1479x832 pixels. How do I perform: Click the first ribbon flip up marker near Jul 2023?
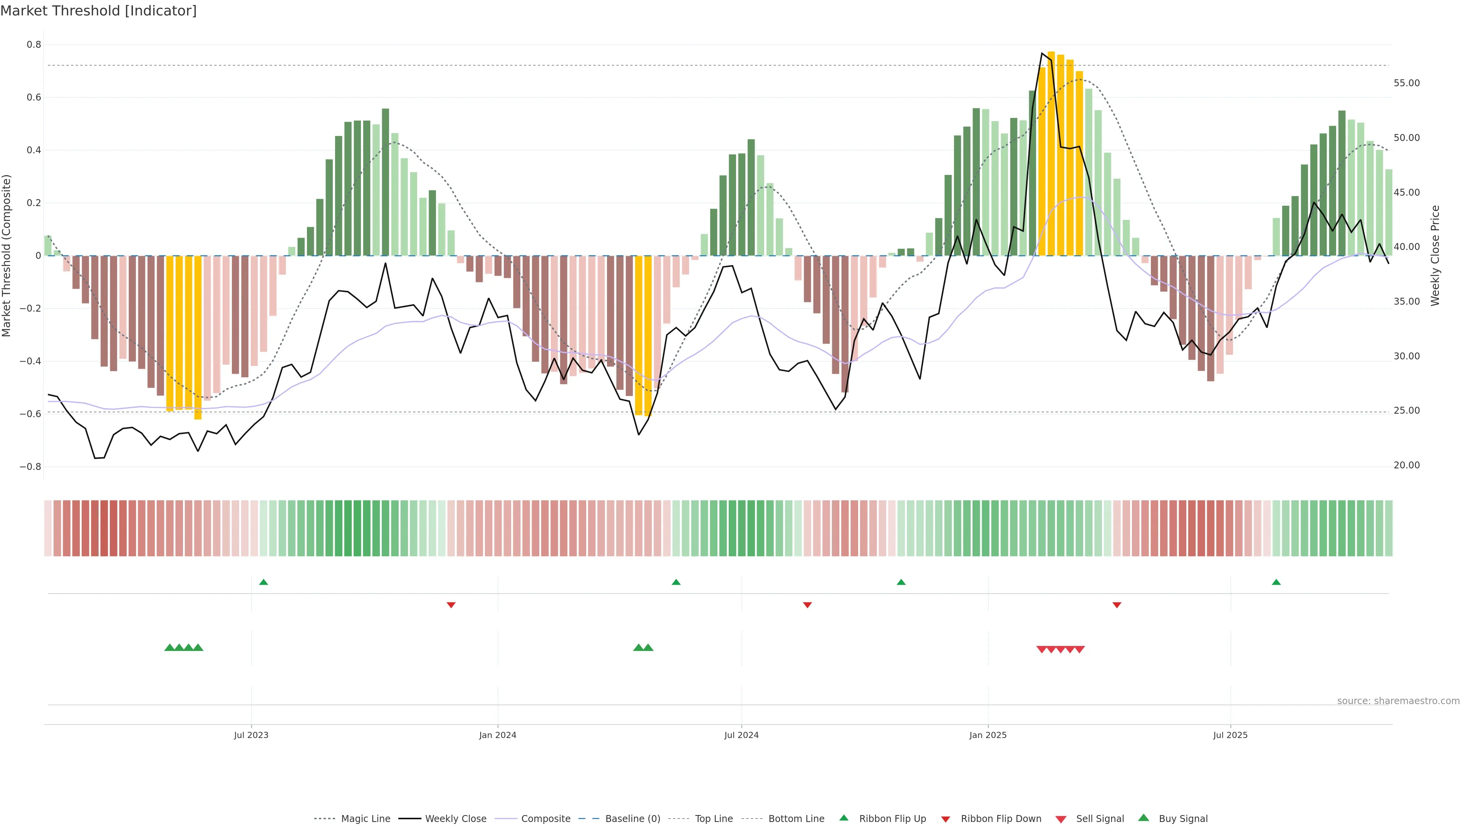click(x=263, y=582)
